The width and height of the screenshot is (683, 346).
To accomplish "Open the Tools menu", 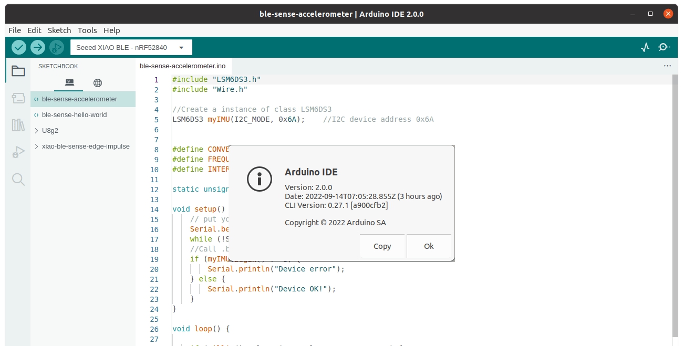I will coord(87,30).
